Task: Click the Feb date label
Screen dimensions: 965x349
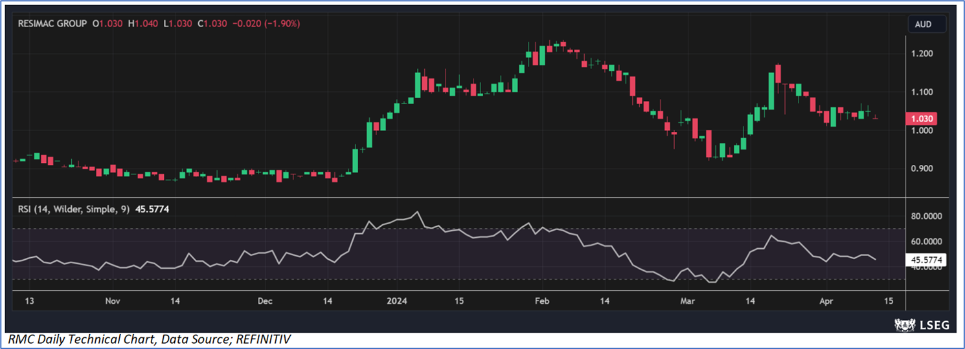Action: 541,301
